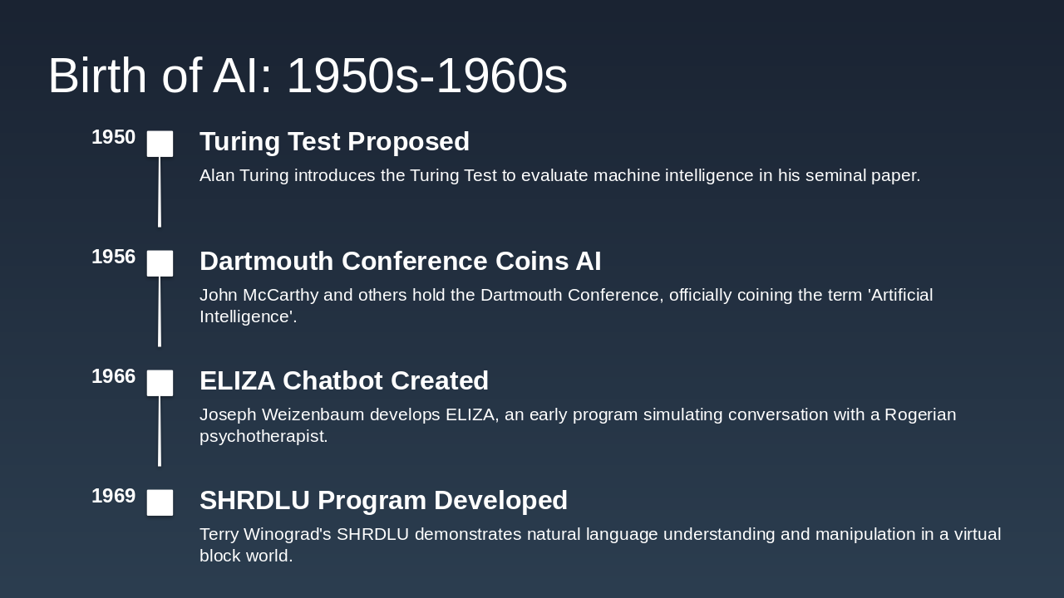The height and width of the screenshot is (598, 1064).
Task: Click the Alan Turing description text
Action: pyautogui.click(x=559, y=176)
